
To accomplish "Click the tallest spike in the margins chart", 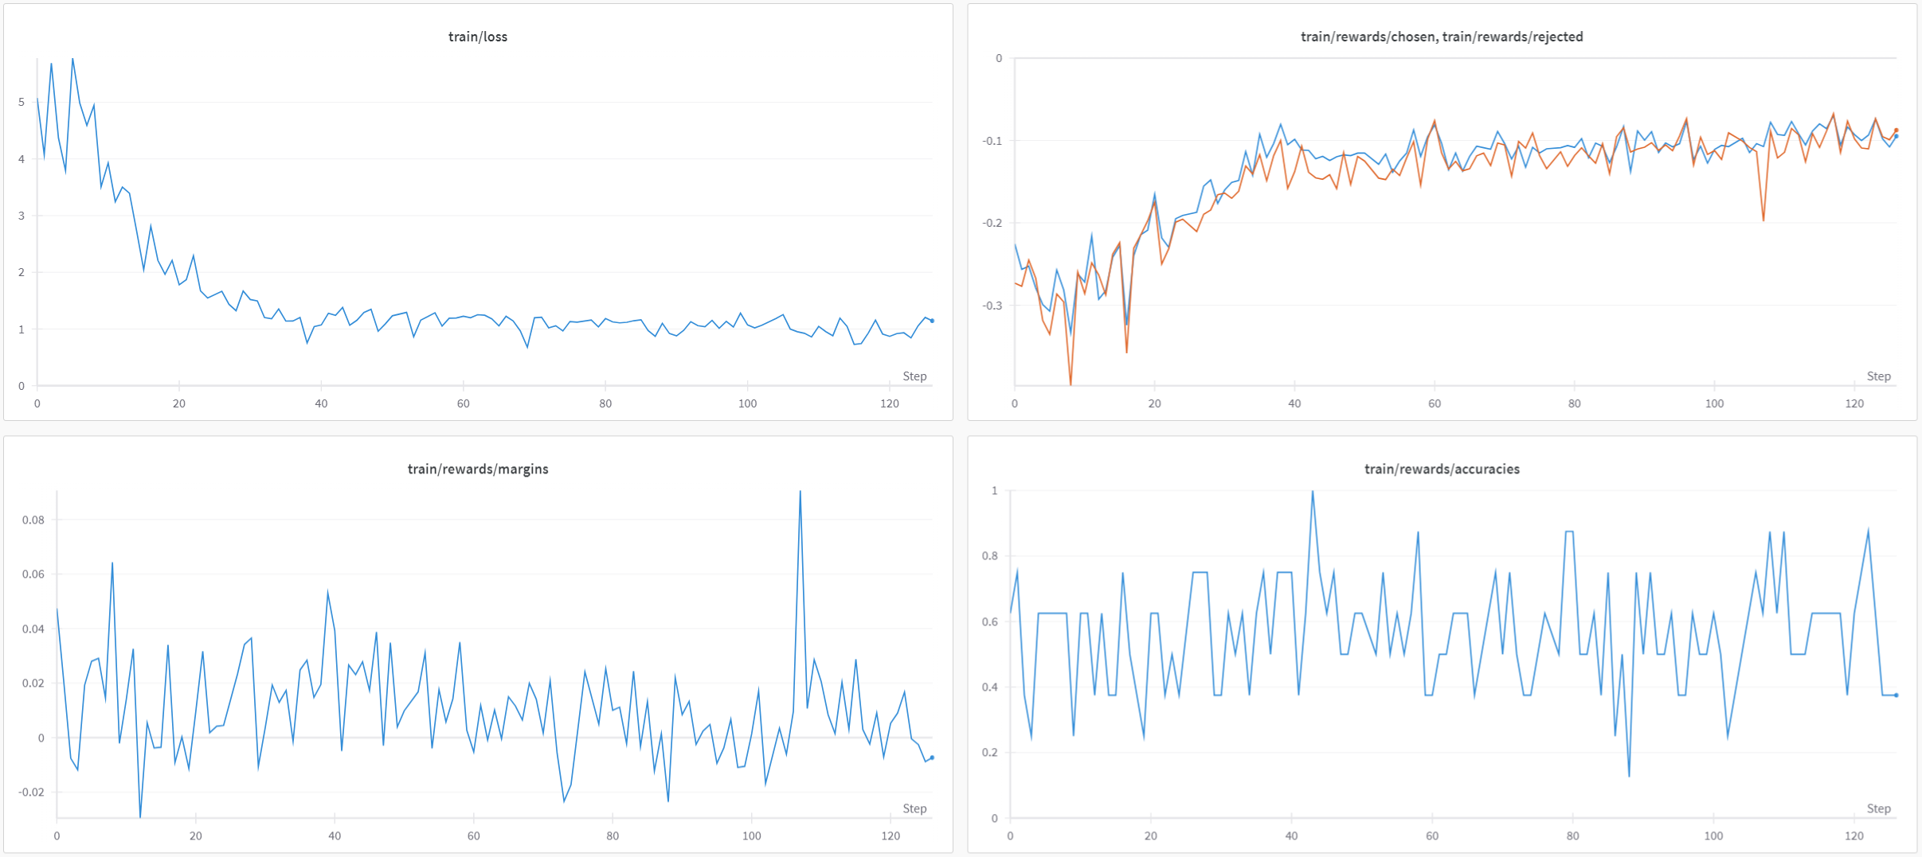I will 800,492.
